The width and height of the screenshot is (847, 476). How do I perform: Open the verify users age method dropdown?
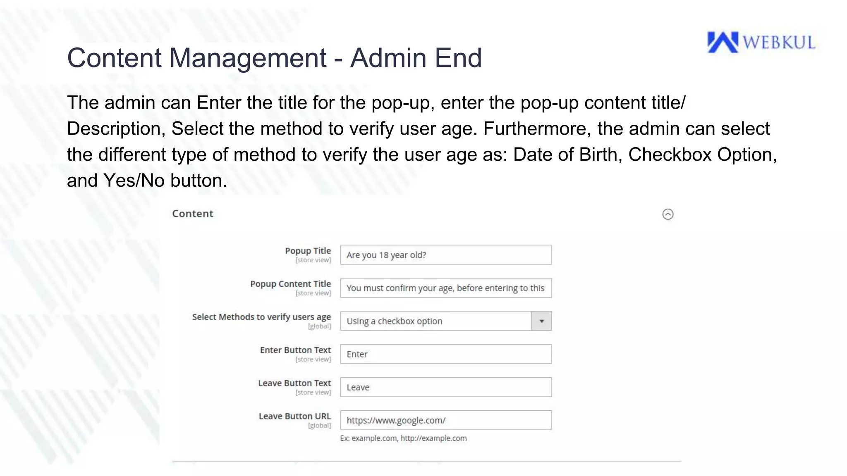click(446, 321)
